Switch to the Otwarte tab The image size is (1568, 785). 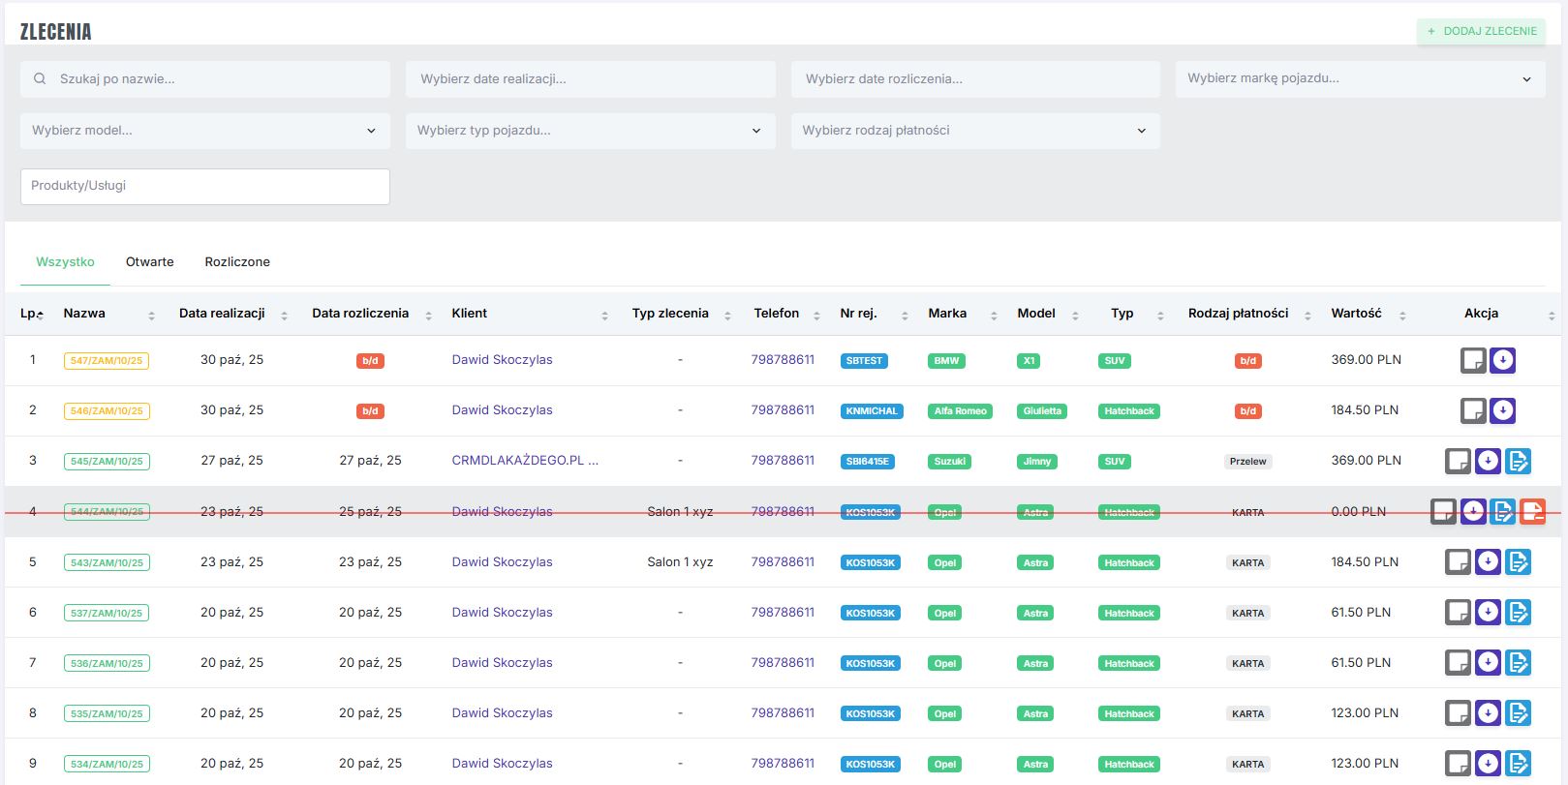coord(150,262)
